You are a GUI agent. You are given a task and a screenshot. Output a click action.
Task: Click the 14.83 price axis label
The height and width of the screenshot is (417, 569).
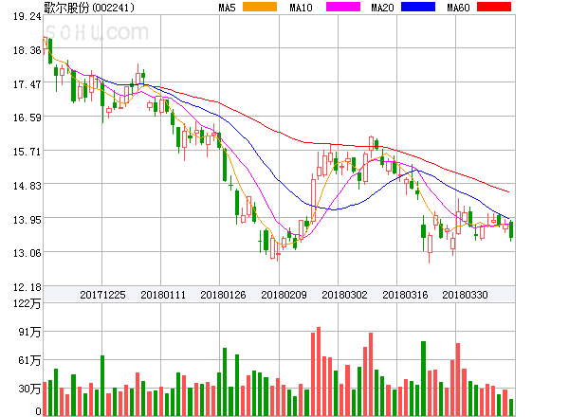28,186
